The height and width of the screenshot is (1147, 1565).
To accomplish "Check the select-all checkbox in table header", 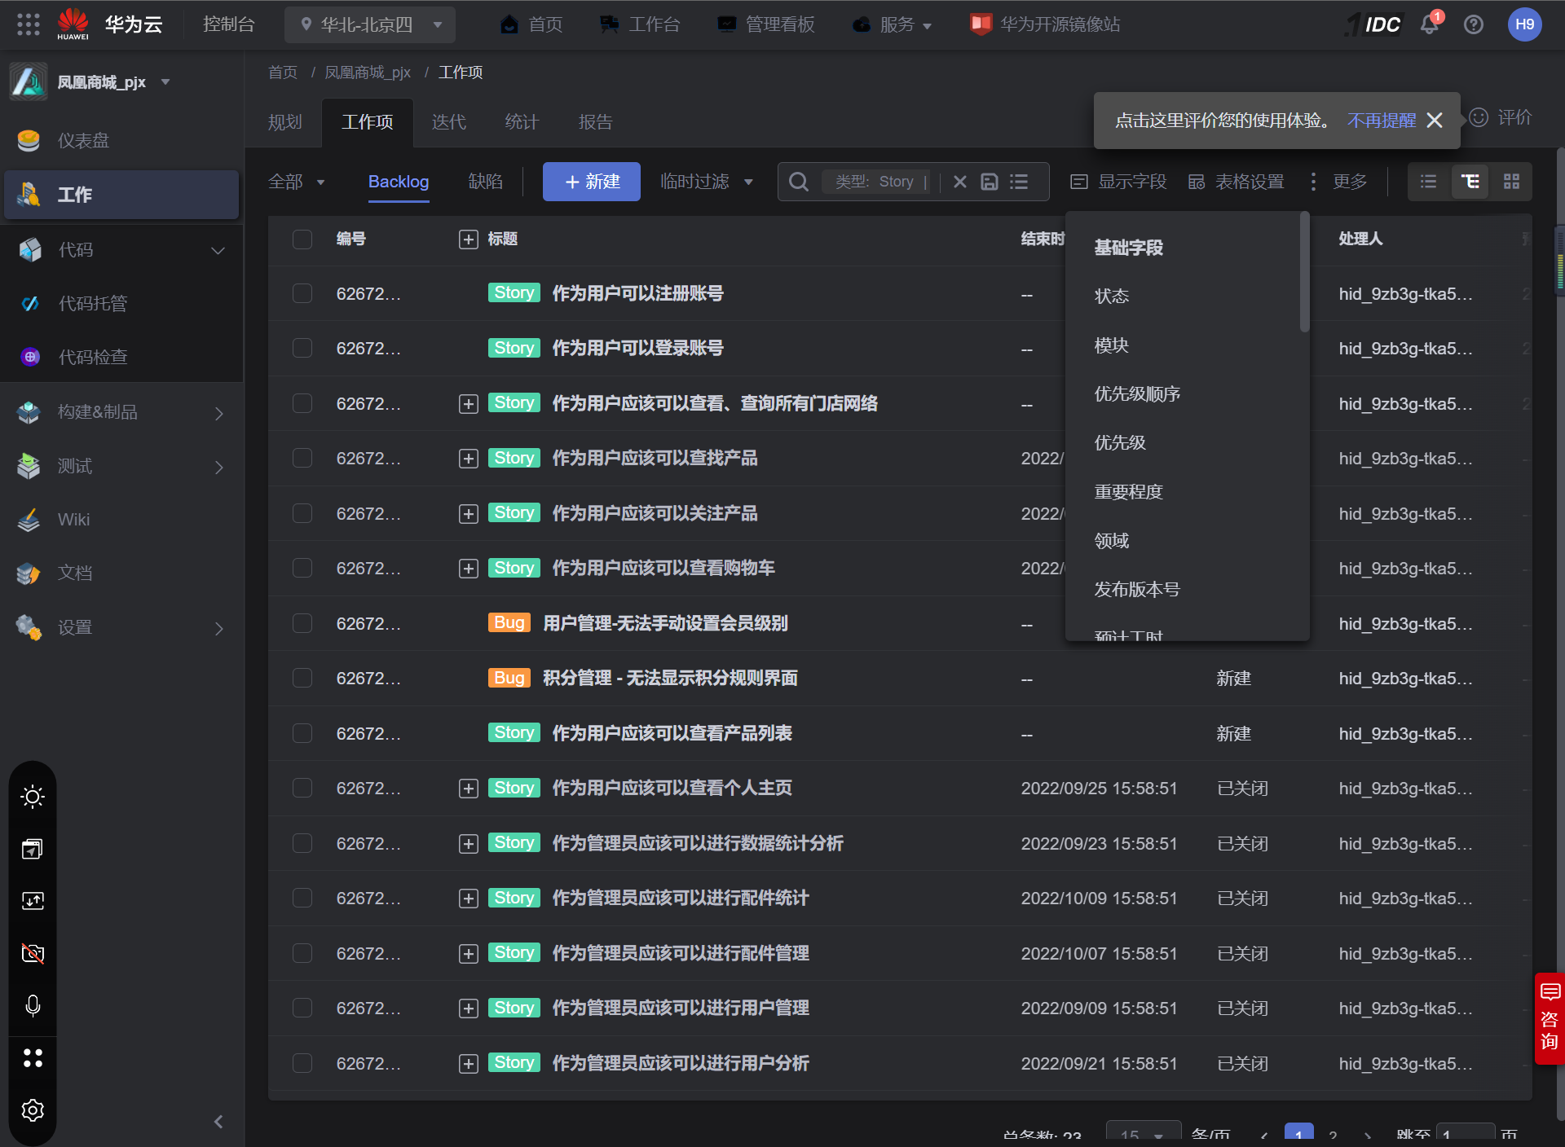I will pyautogui.click(x=302, y=239).
